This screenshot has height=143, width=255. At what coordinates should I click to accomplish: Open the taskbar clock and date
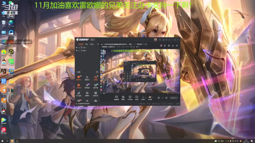[x=246, y=141]
